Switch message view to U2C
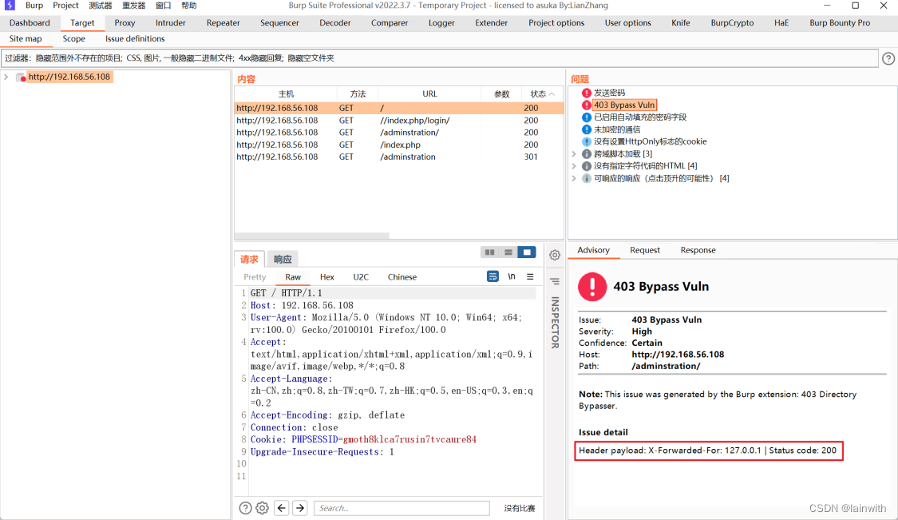The image size is (898, 520). click(361, 277)
